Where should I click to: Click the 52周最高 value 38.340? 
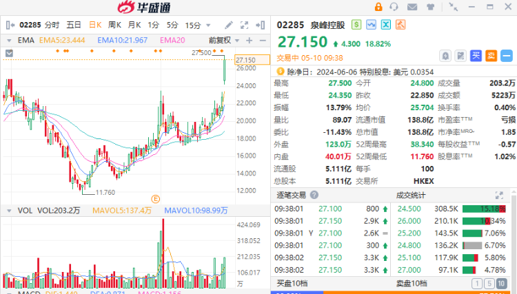click(422, 144)
